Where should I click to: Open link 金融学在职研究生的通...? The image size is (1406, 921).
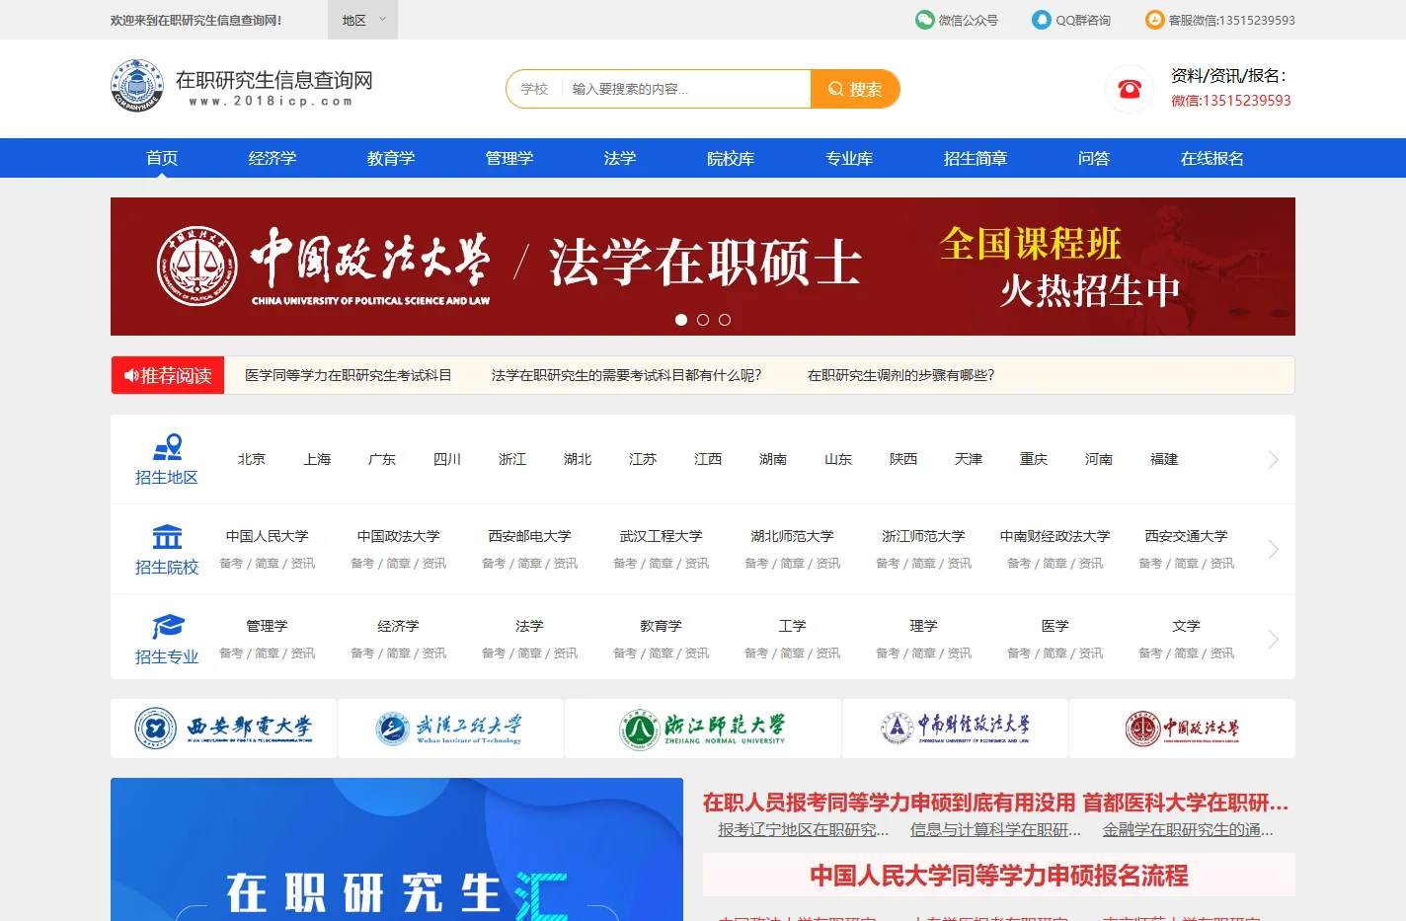tap(1188, 830)
